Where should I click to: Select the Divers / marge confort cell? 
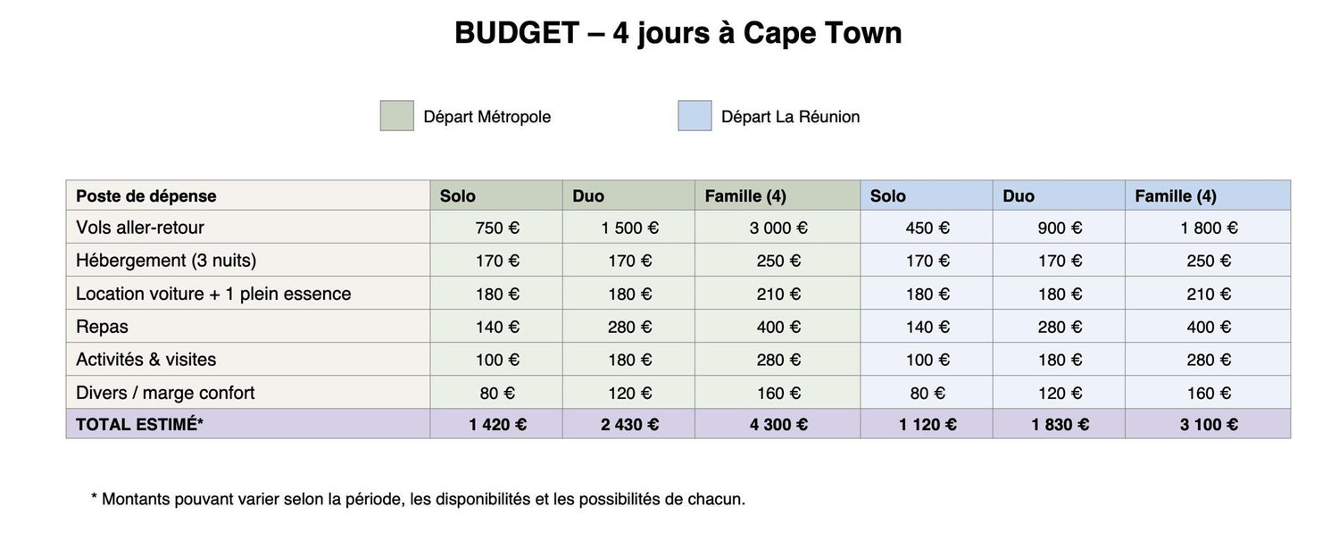[x=248, y=393]
